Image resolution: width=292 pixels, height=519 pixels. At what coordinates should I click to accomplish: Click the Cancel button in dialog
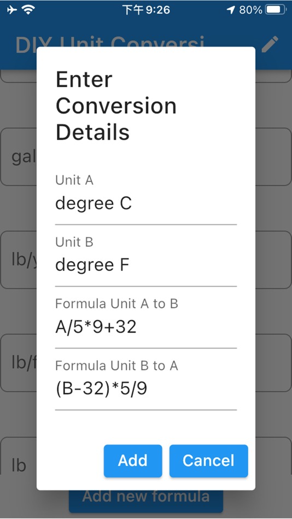(x=208, y=461)
